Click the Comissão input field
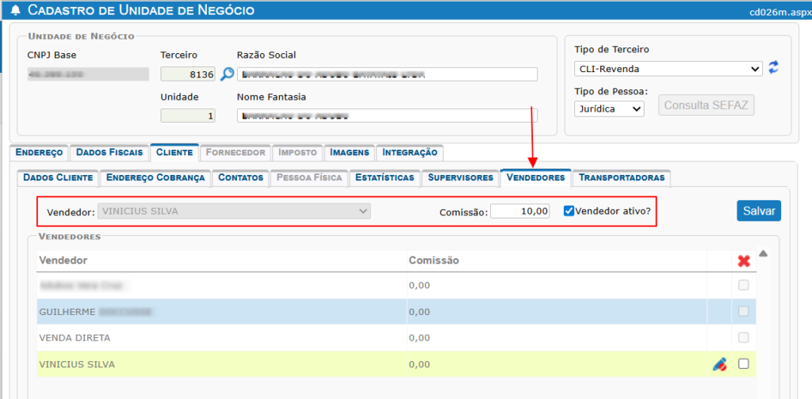The height and width of the screenshot is (399, 812). [x=519, y=211]
